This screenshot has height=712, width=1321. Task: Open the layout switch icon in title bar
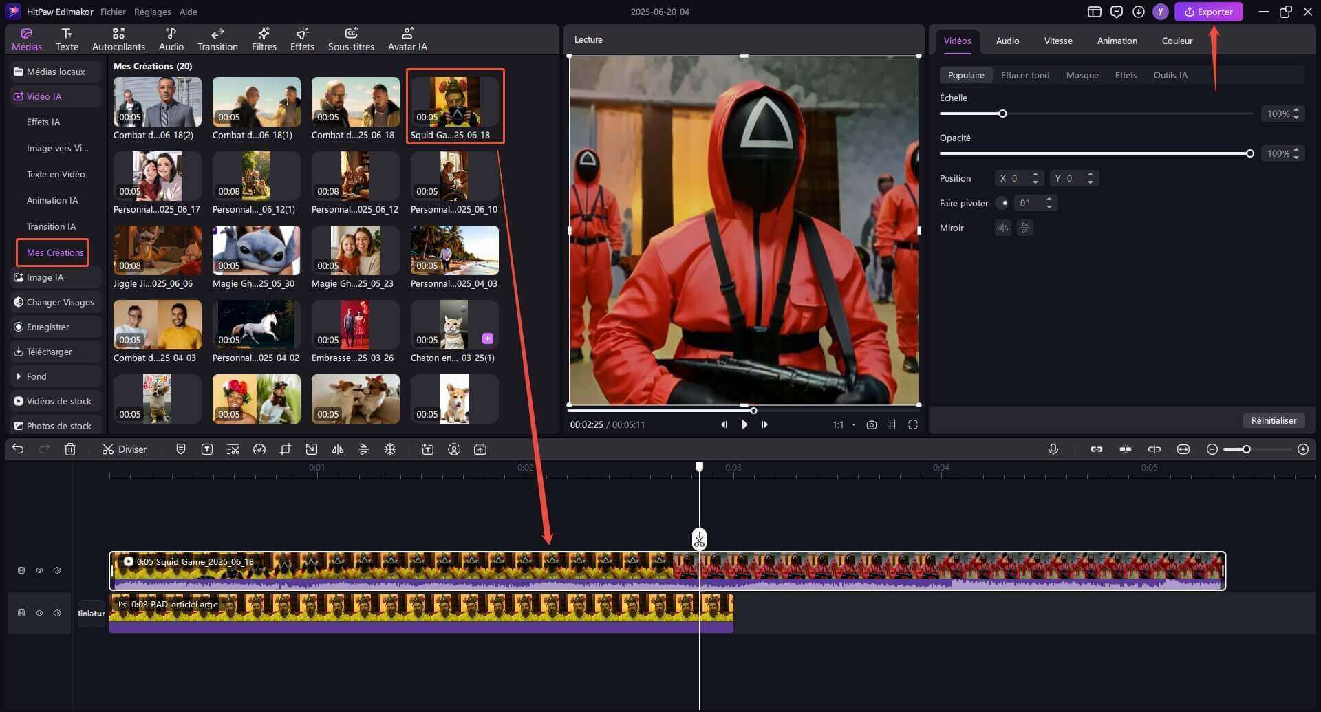pyautogui.click(x=1095, y=12)
